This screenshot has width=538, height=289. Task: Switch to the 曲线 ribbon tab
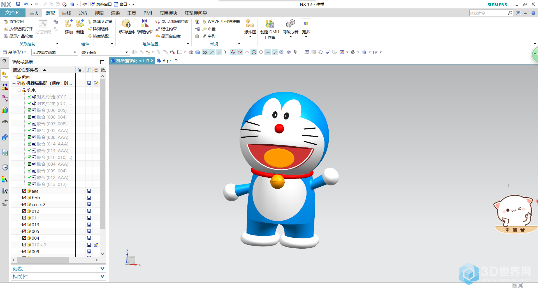click(x=67, y=13)
